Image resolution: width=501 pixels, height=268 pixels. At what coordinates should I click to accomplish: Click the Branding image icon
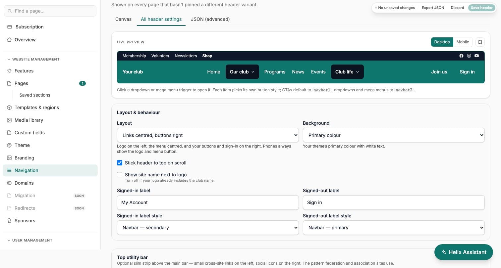9,158
